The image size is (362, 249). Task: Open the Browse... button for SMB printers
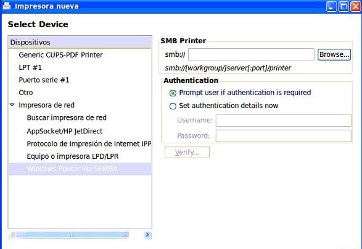click(x=334, y=54)
